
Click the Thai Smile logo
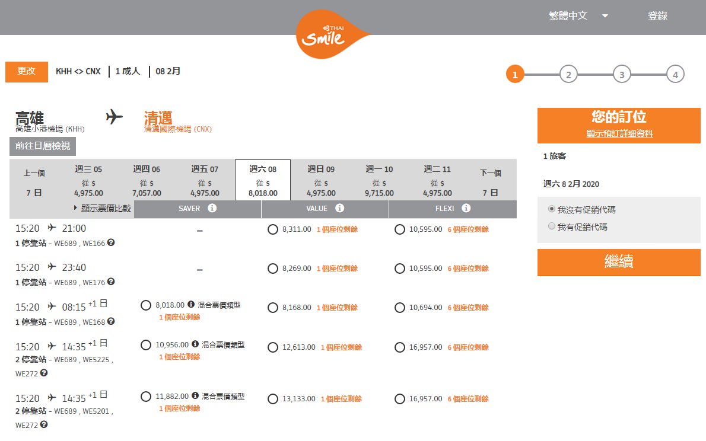pyautogui.click(x=324, y=35)
